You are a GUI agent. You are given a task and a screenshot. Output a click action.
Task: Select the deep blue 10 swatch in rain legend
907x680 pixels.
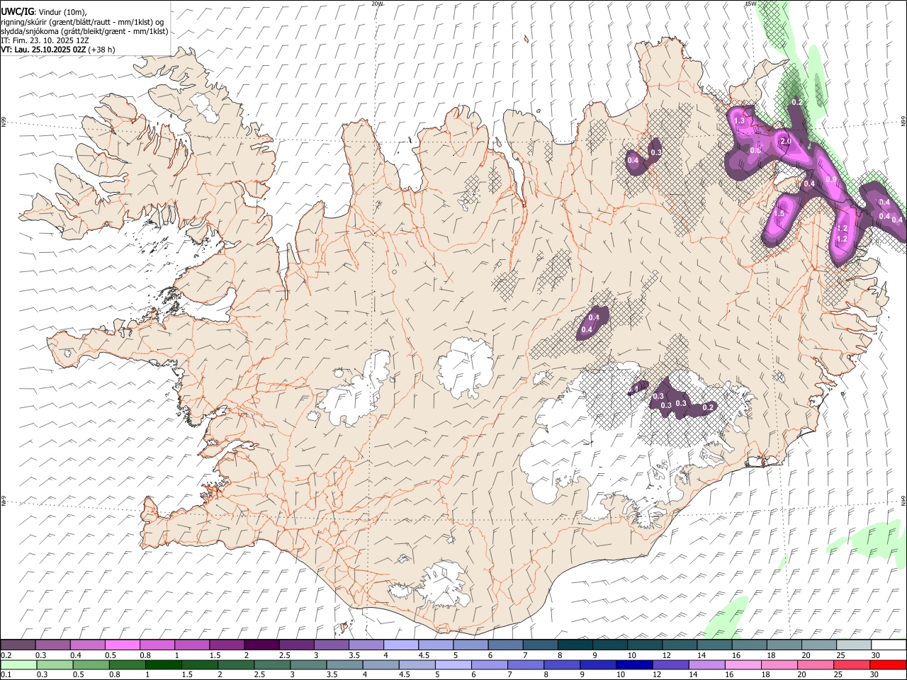[633, 665]
